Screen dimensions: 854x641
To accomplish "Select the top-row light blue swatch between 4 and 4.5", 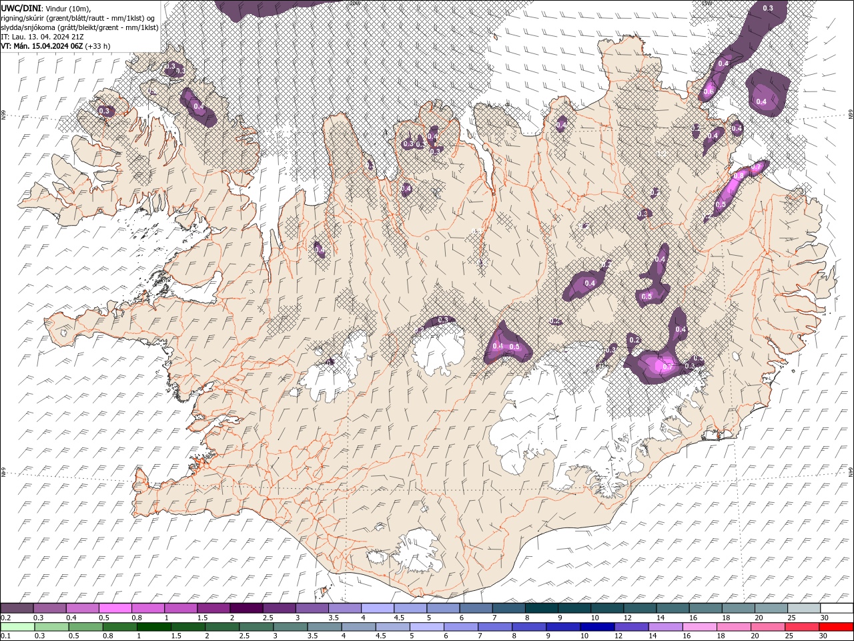I will (x=378, y=608).
